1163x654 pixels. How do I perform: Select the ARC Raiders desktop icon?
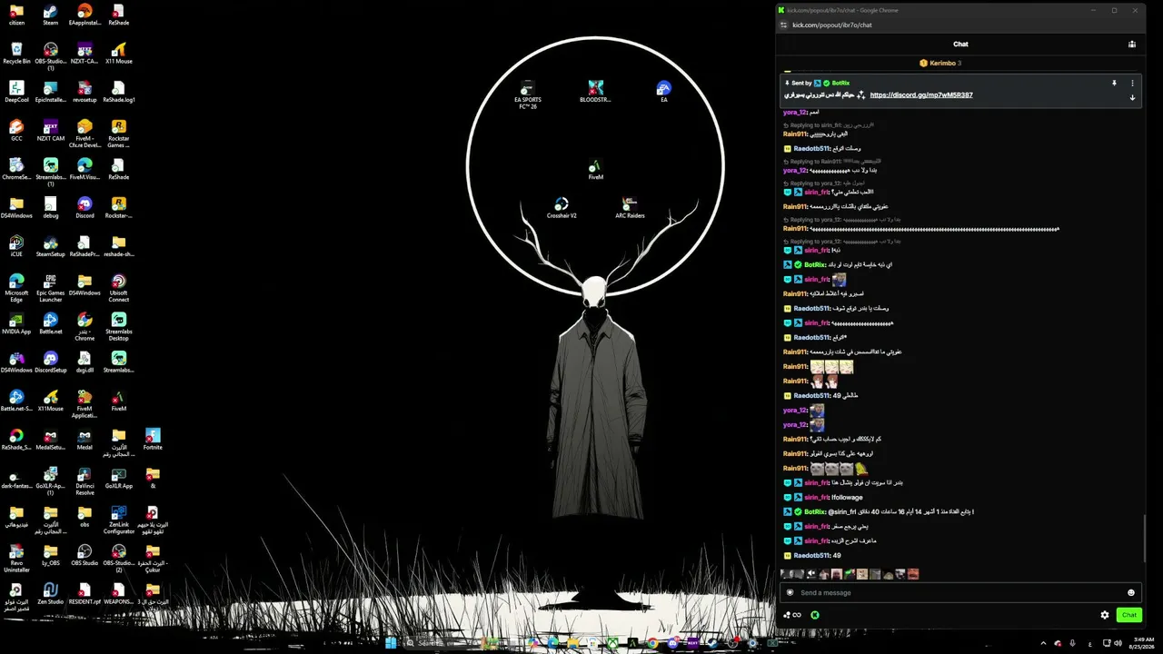click(x=630, y=208)
